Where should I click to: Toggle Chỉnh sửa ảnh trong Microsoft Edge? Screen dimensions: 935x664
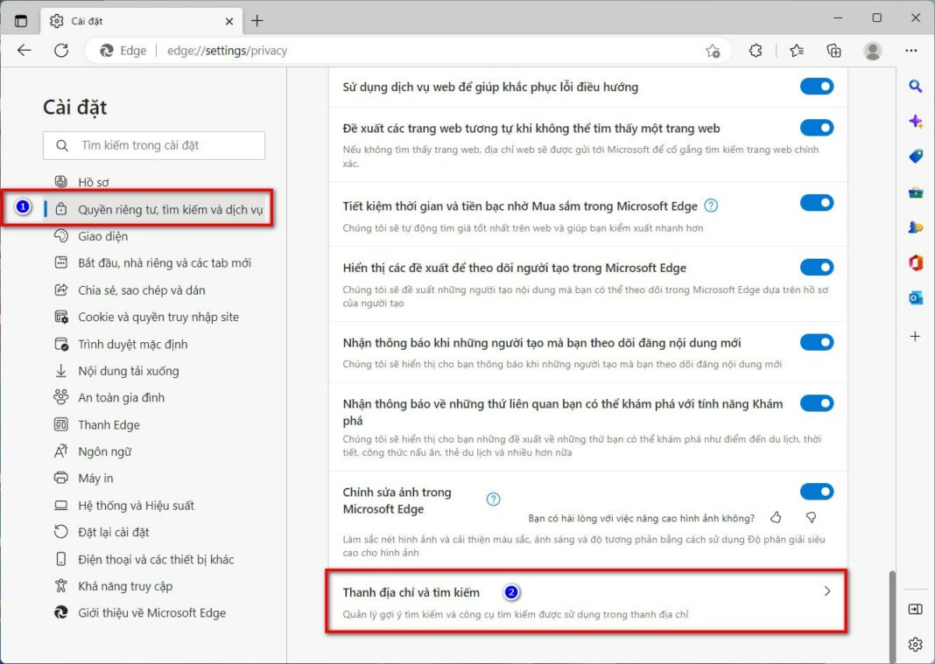coord(816,491)
